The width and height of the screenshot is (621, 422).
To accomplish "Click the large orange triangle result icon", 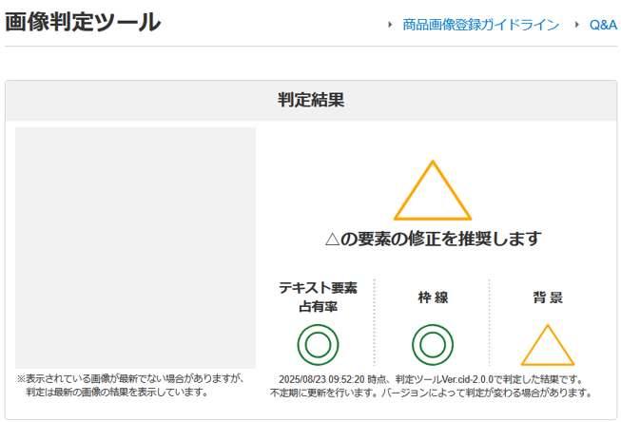I will click(x=433, y=192).
